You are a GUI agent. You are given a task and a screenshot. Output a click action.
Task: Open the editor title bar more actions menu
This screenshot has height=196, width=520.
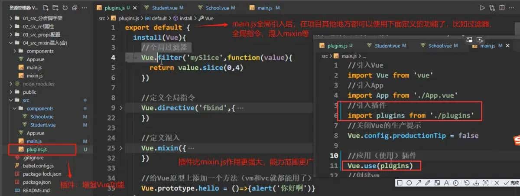[512, 8]
